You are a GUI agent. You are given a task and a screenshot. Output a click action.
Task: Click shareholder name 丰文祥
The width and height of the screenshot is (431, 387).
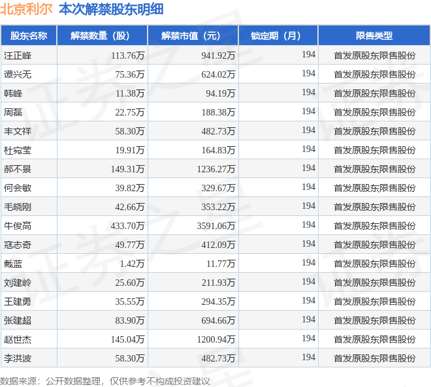pos(18,131)
